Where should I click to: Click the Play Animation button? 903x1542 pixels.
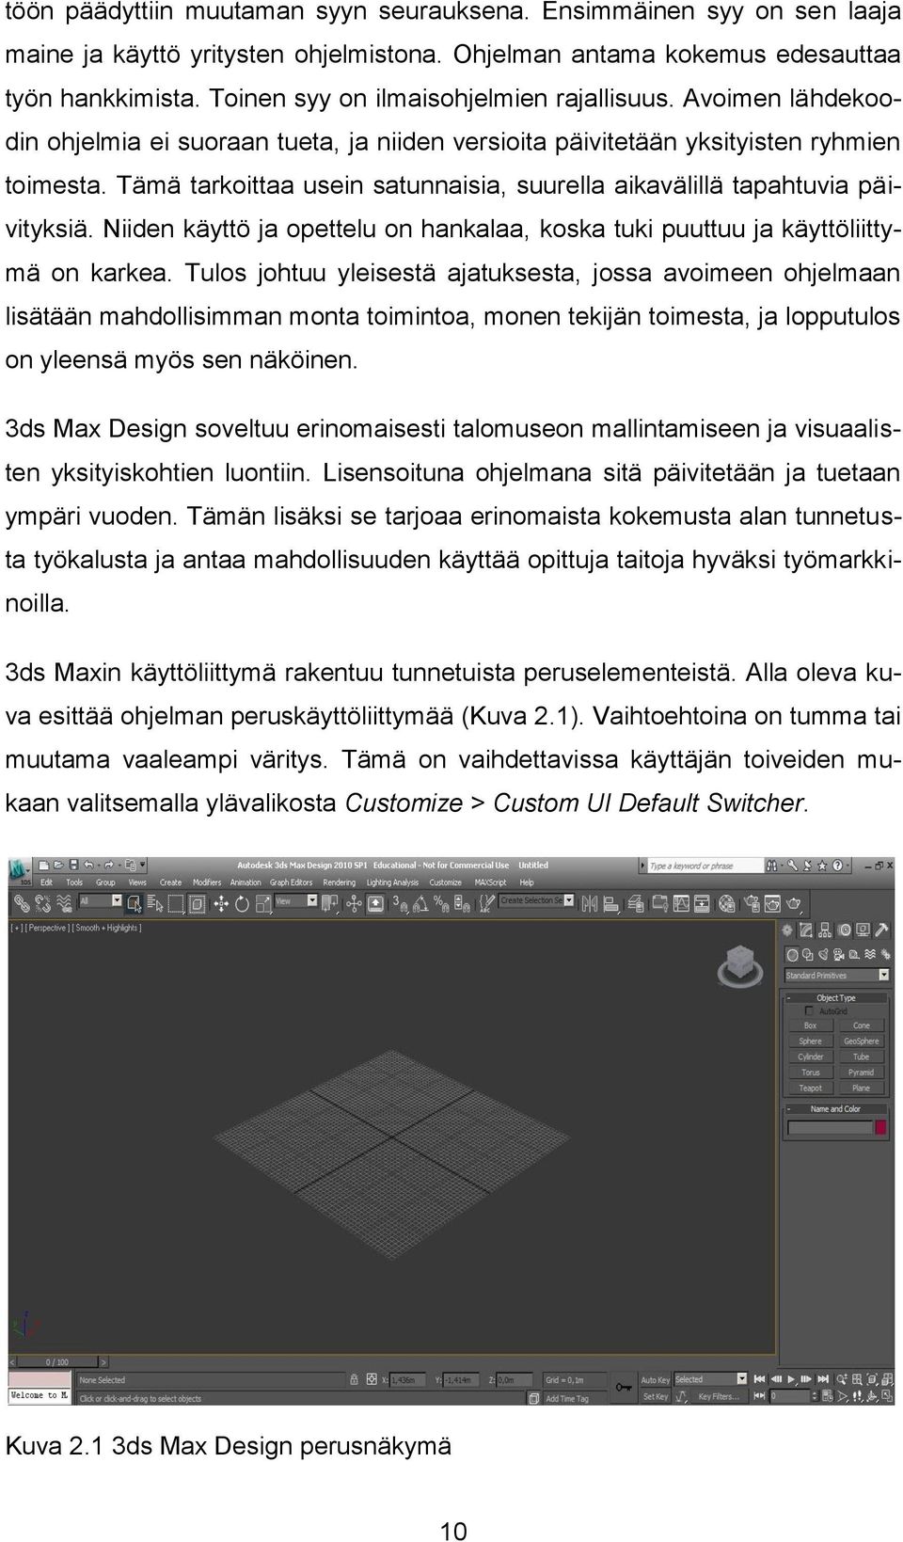tap(791, 1379)
